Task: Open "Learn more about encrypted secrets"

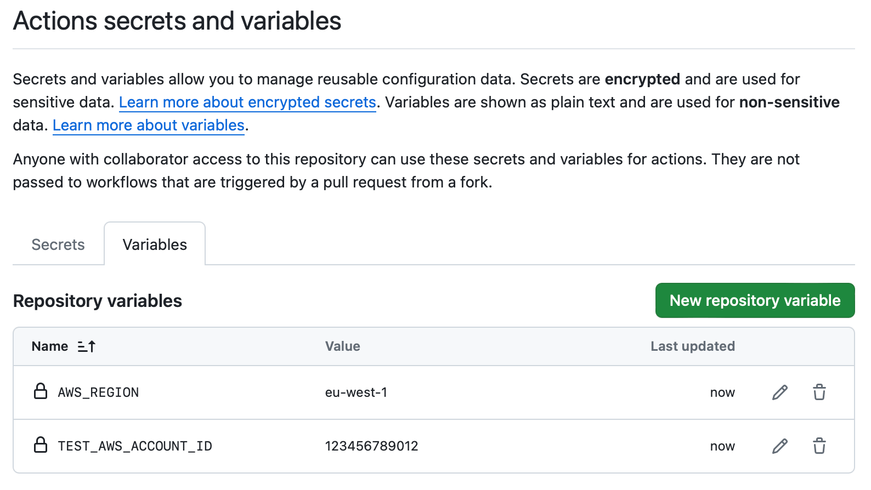Action: pos(247,102)
